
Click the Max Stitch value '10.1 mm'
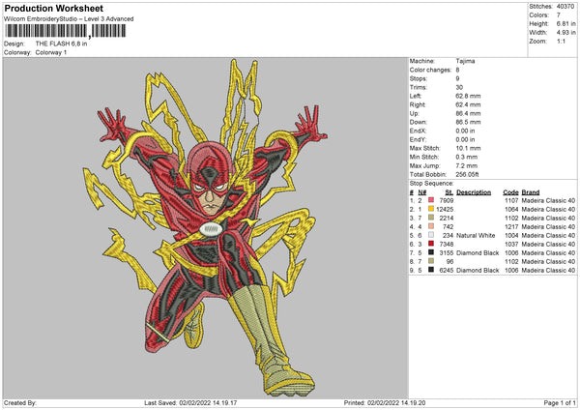(468, 148)
